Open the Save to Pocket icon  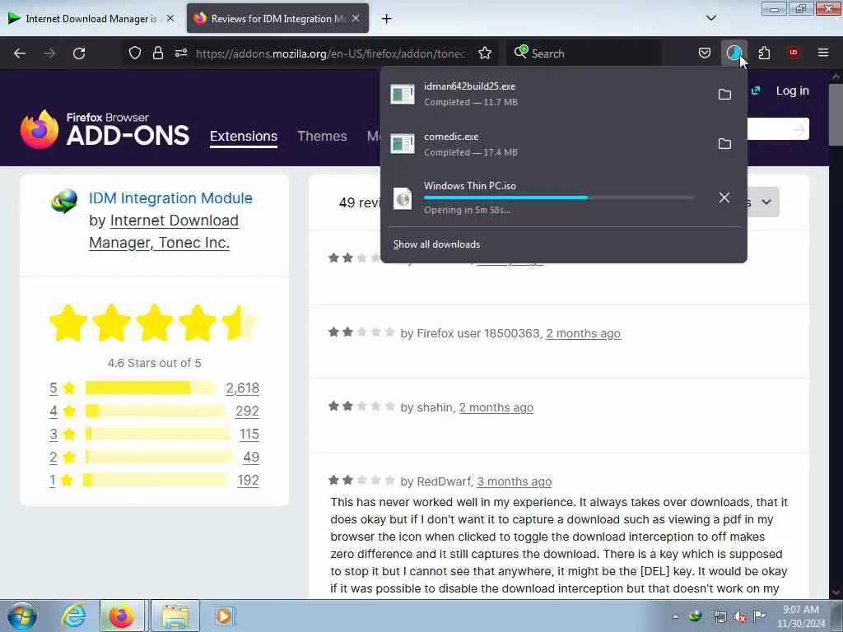(705, 53)
